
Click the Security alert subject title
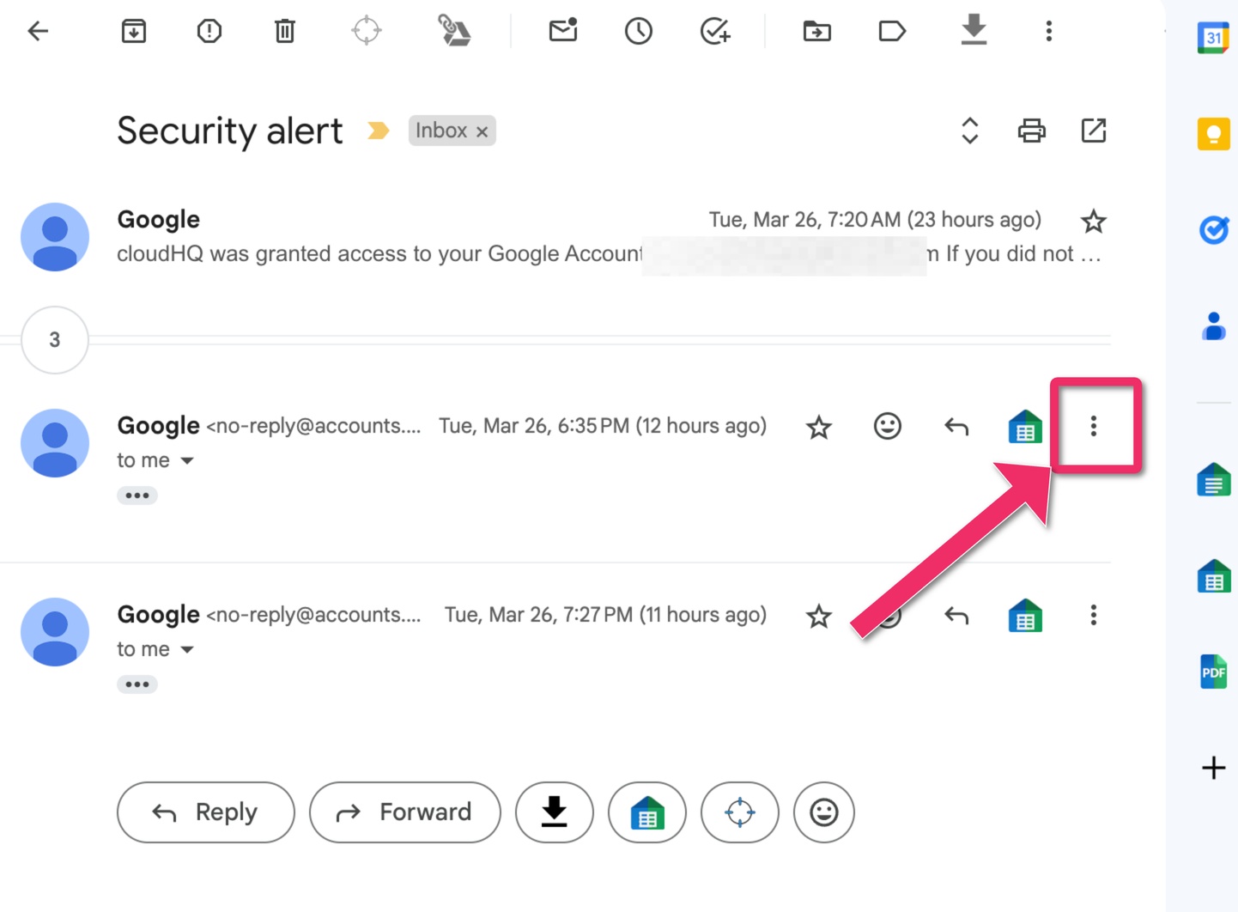(x=230, y=131)
